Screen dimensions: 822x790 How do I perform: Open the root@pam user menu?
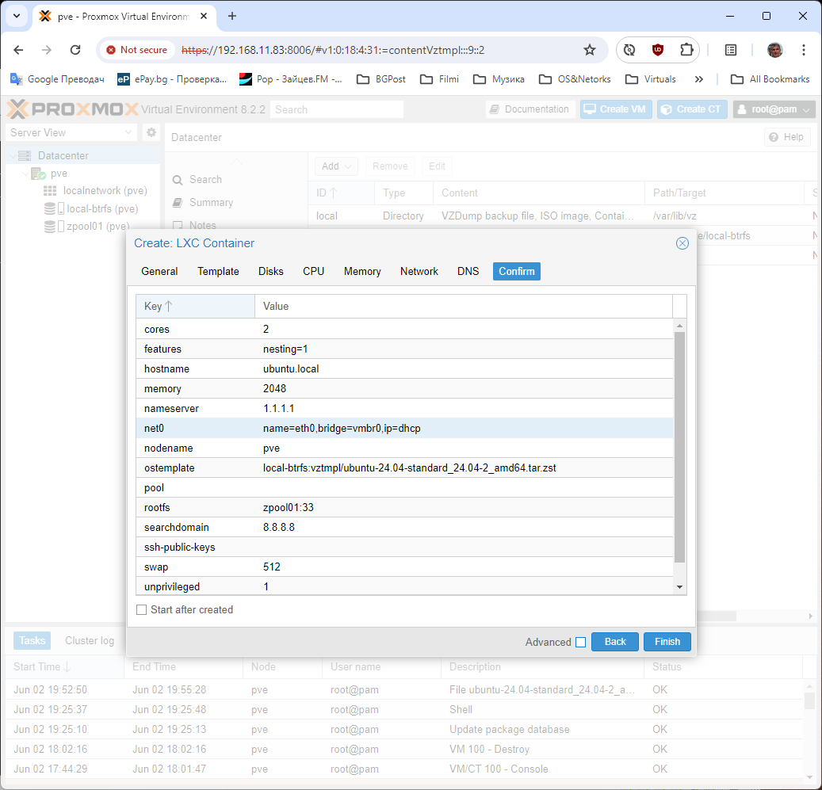(774, 109)
